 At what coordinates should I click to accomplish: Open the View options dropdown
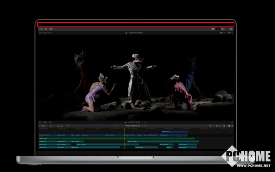coord(230,33)
